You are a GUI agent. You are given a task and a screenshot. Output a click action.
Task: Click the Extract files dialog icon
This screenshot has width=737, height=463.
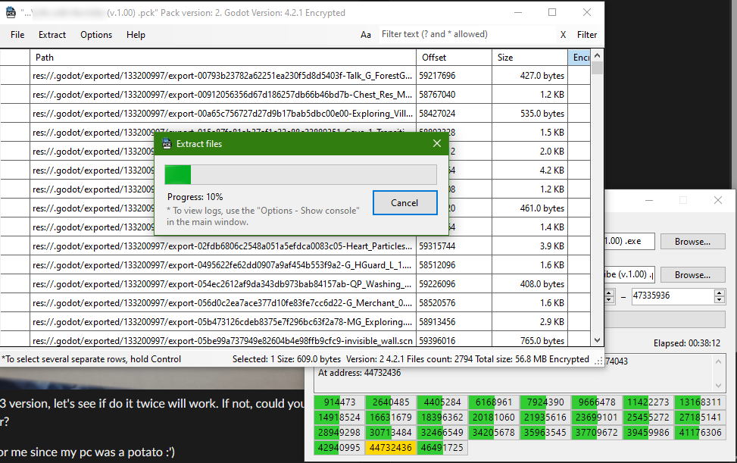coord(167,144)
